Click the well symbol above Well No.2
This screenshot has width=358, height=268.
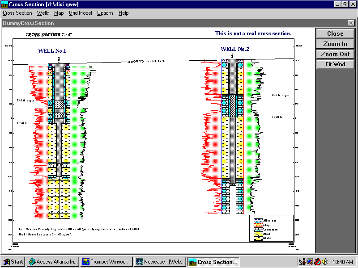click(x=232, y=56)
